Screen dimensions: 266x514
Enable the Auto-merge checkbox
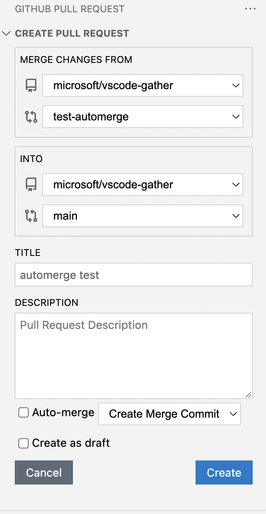point(24,413)
